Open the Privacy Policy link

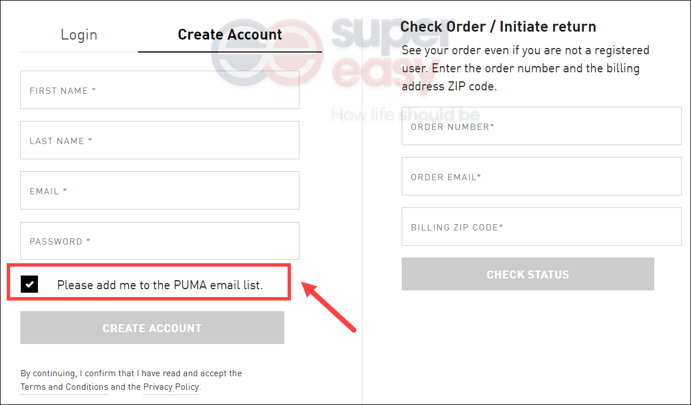coord(171,387)
